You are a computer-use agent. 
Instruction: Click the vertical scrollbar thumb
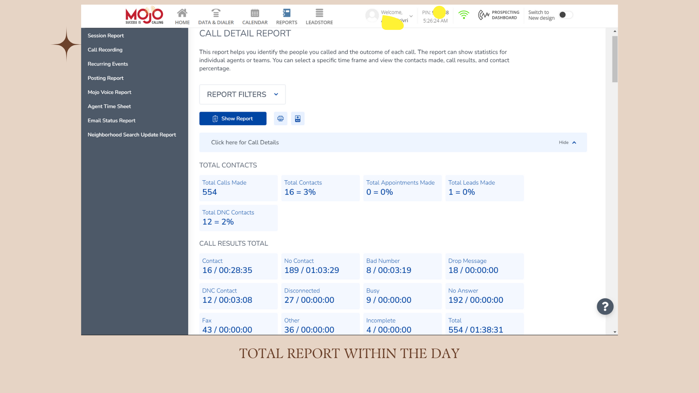point(615,59)
